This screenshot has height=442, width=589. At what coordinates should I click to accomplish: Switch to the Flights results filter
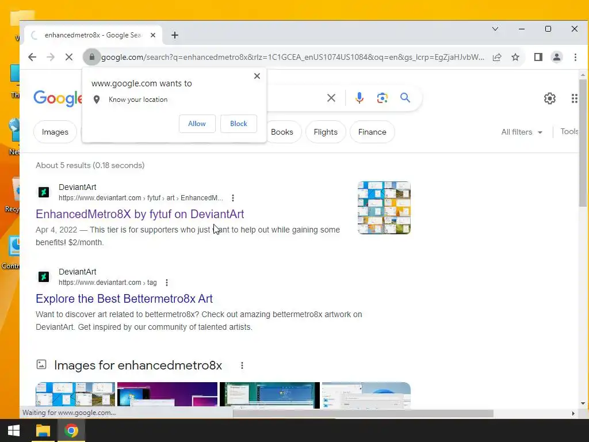coord(326,132)
